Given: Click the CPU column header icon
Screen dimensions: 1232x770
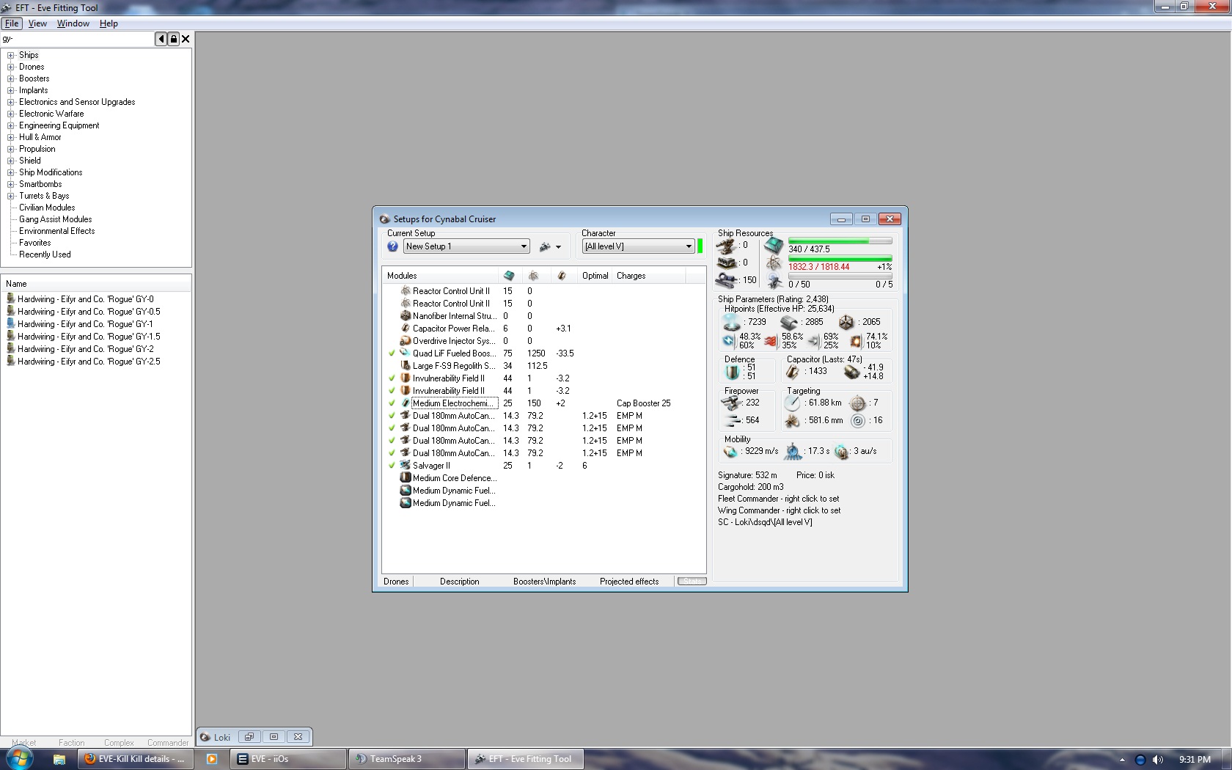Looking at the screenshot, I should pyautogui.click(x=509, y=276).
